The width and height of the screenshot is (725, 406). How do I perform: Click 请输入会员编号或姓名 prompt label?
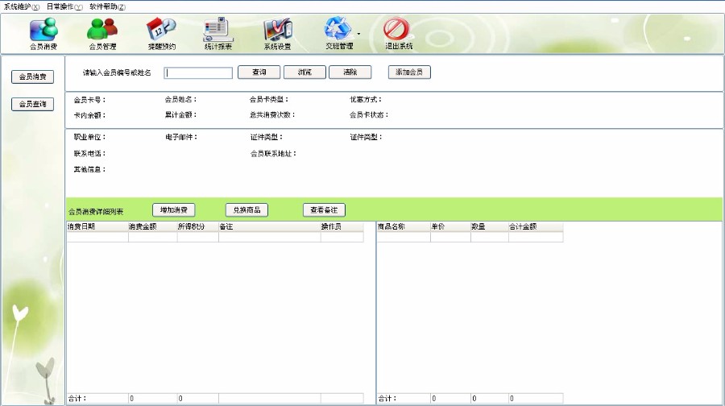[x=117, y=72]
